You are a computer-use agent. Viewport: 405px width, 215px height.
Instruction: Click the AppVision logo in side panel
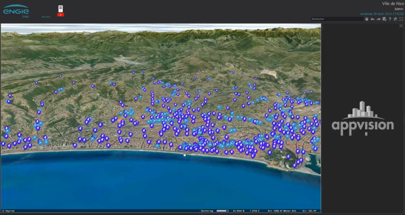pyautogui.click(x=363, y=118)
